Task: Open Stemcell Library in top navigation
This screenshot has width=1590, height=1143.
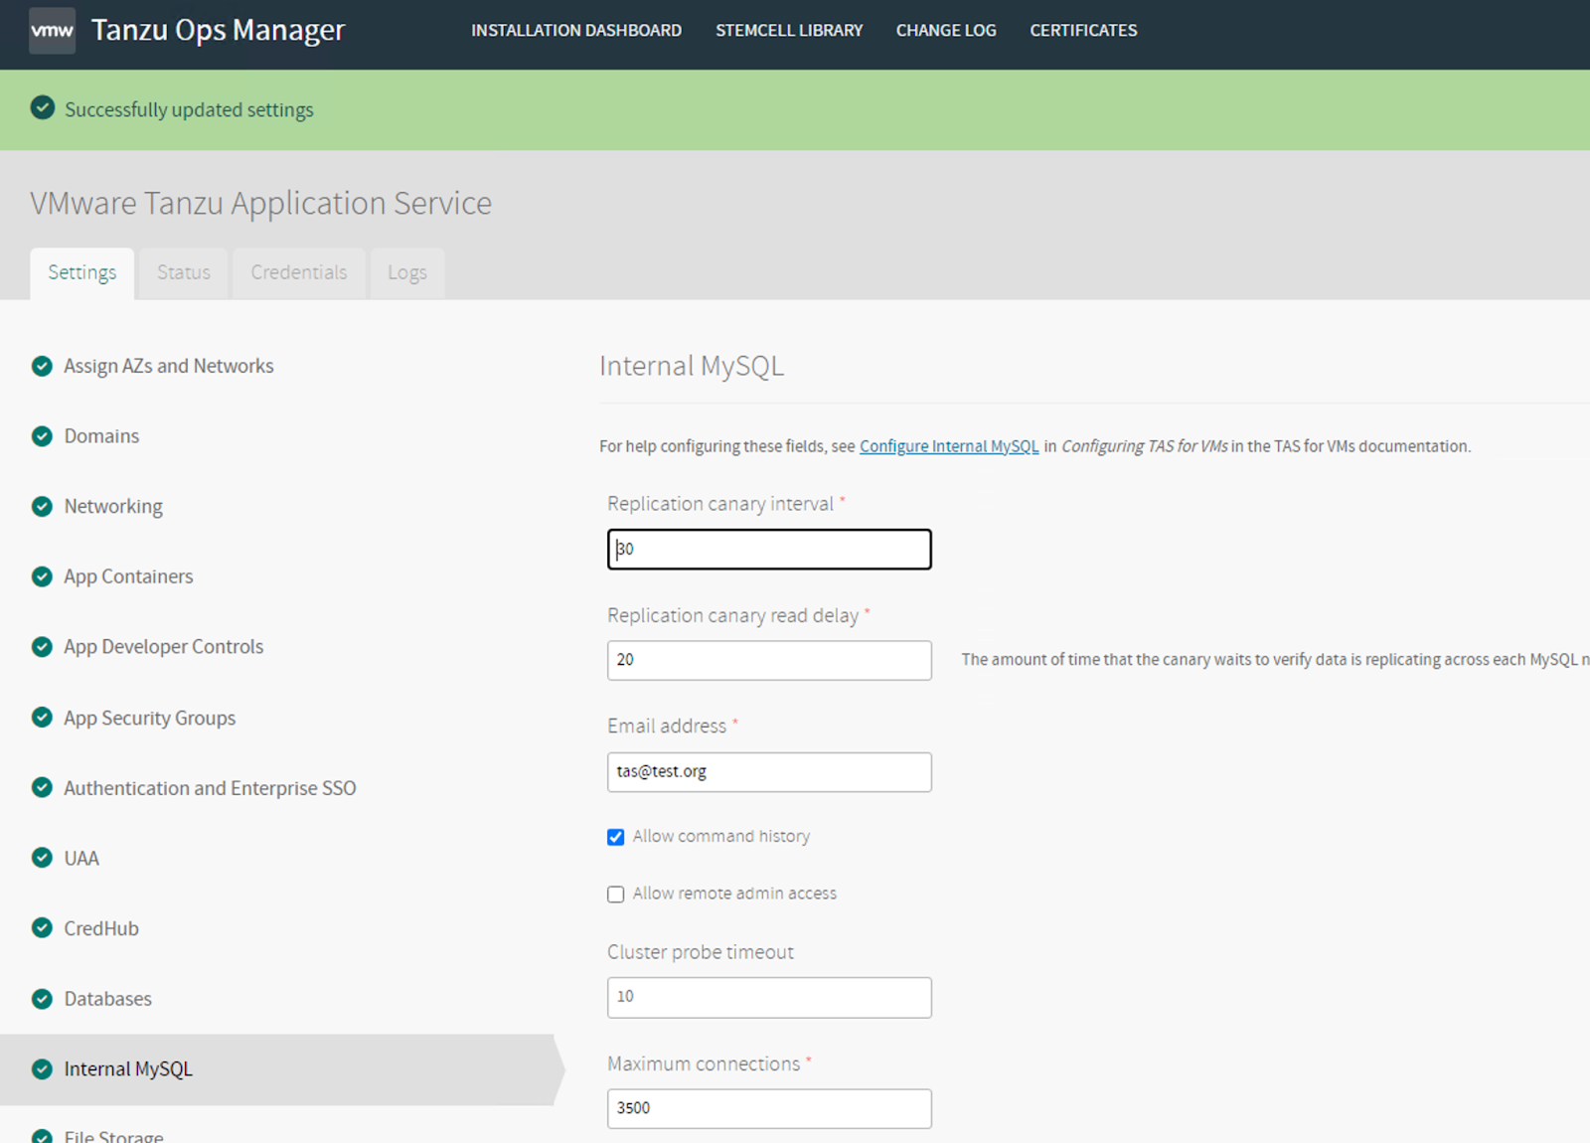Action: point(789,31)
